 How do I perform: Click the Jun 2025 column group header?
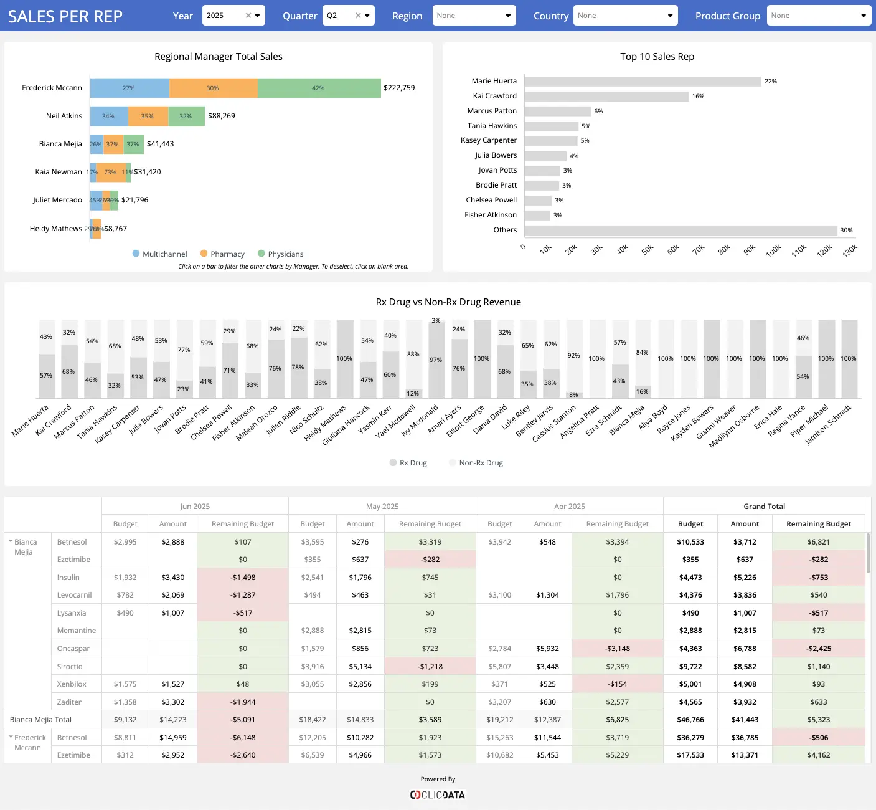coord(195,506)
